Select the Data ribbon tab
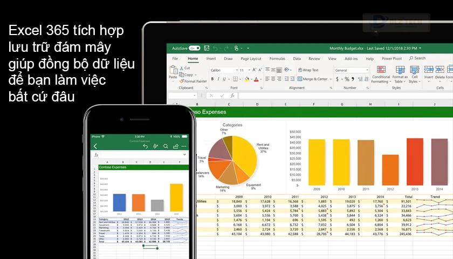This screenshot has height=259, width=453. (297, 58)
